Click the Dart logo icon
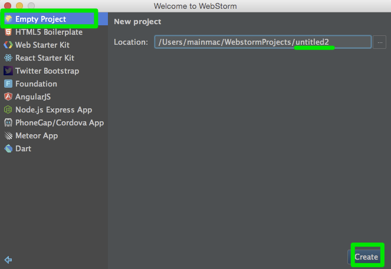The width and height of the screenshot is (391, 269). [8, 148]
